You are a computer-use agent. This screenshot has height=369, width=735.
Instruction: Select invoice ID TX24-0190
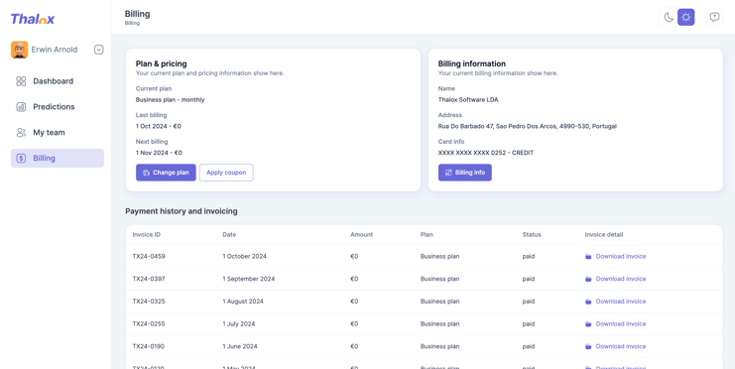[149, 346]
